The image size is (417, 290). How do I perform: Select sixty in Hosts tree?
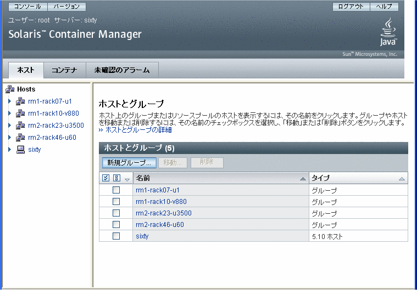(x=34, y=149)
